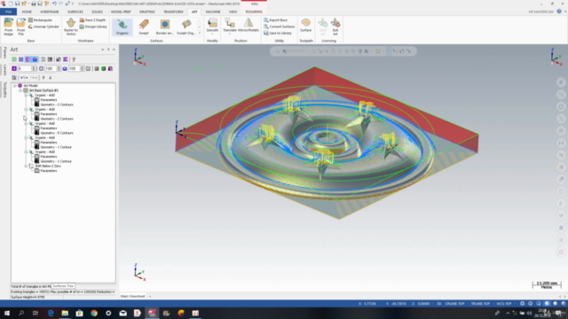Open the Levels side tab

[x=4, y=70]
